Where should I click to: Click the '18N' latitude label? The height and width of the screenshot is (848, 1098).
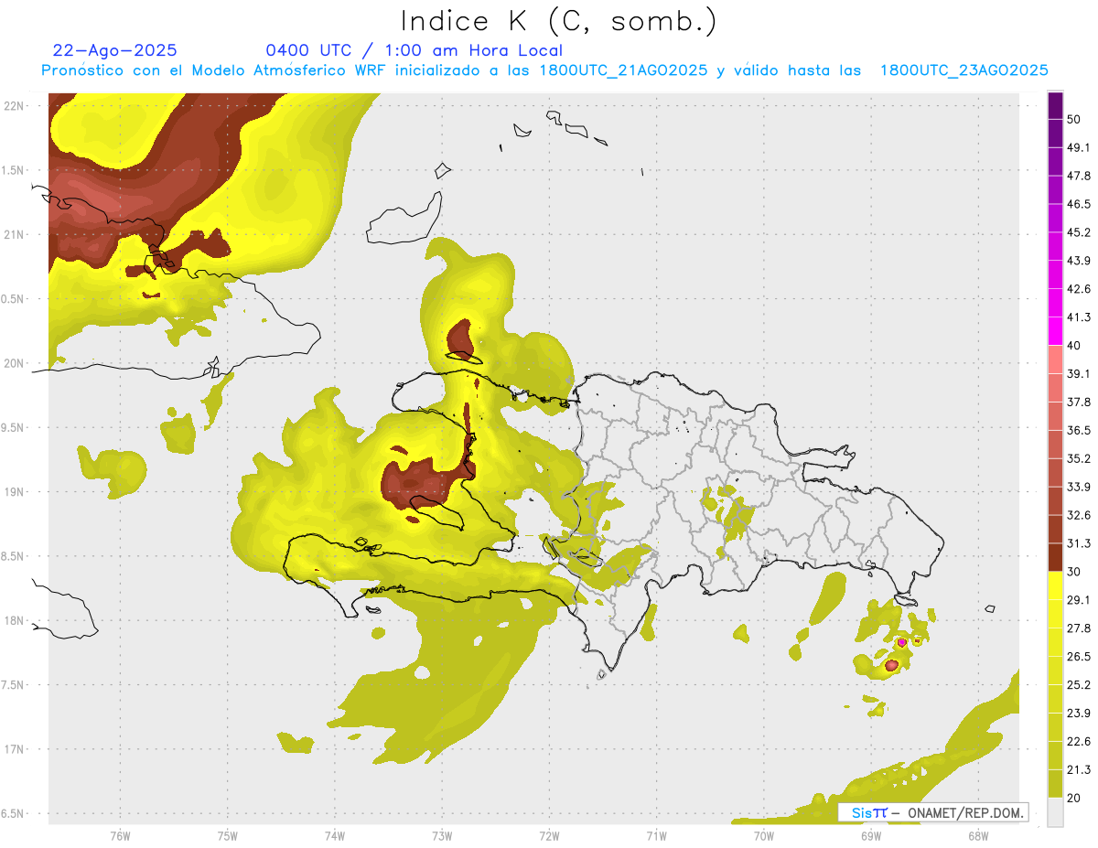[14, 620]
